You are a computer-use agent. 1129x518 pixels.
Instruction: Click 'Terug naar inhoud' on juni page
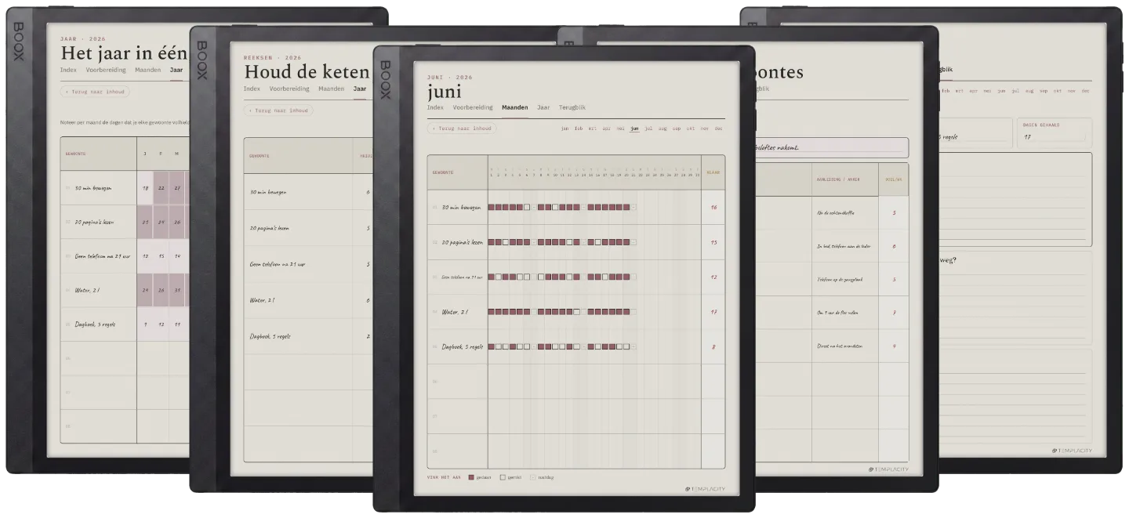pyautogui.click(x=462, y=128)
